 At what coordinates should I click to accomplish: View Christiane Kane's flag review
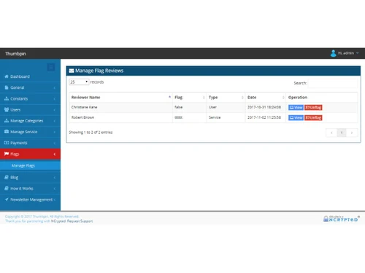click(x=296, y=108)
